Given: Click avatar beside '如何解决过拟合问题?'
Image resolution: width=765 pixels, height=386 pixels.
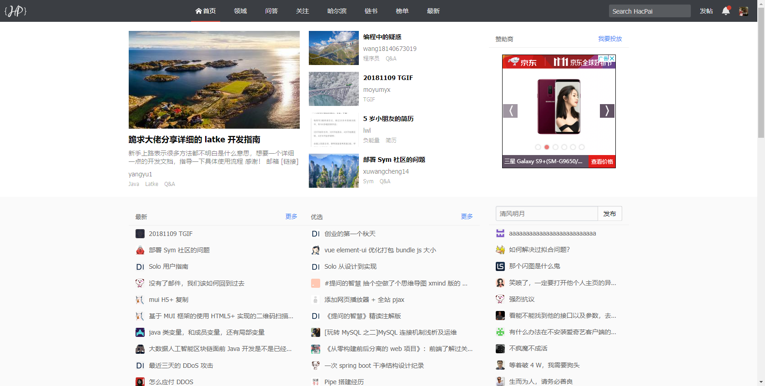Looking at the screenshot, I should (x=500, y=250).
